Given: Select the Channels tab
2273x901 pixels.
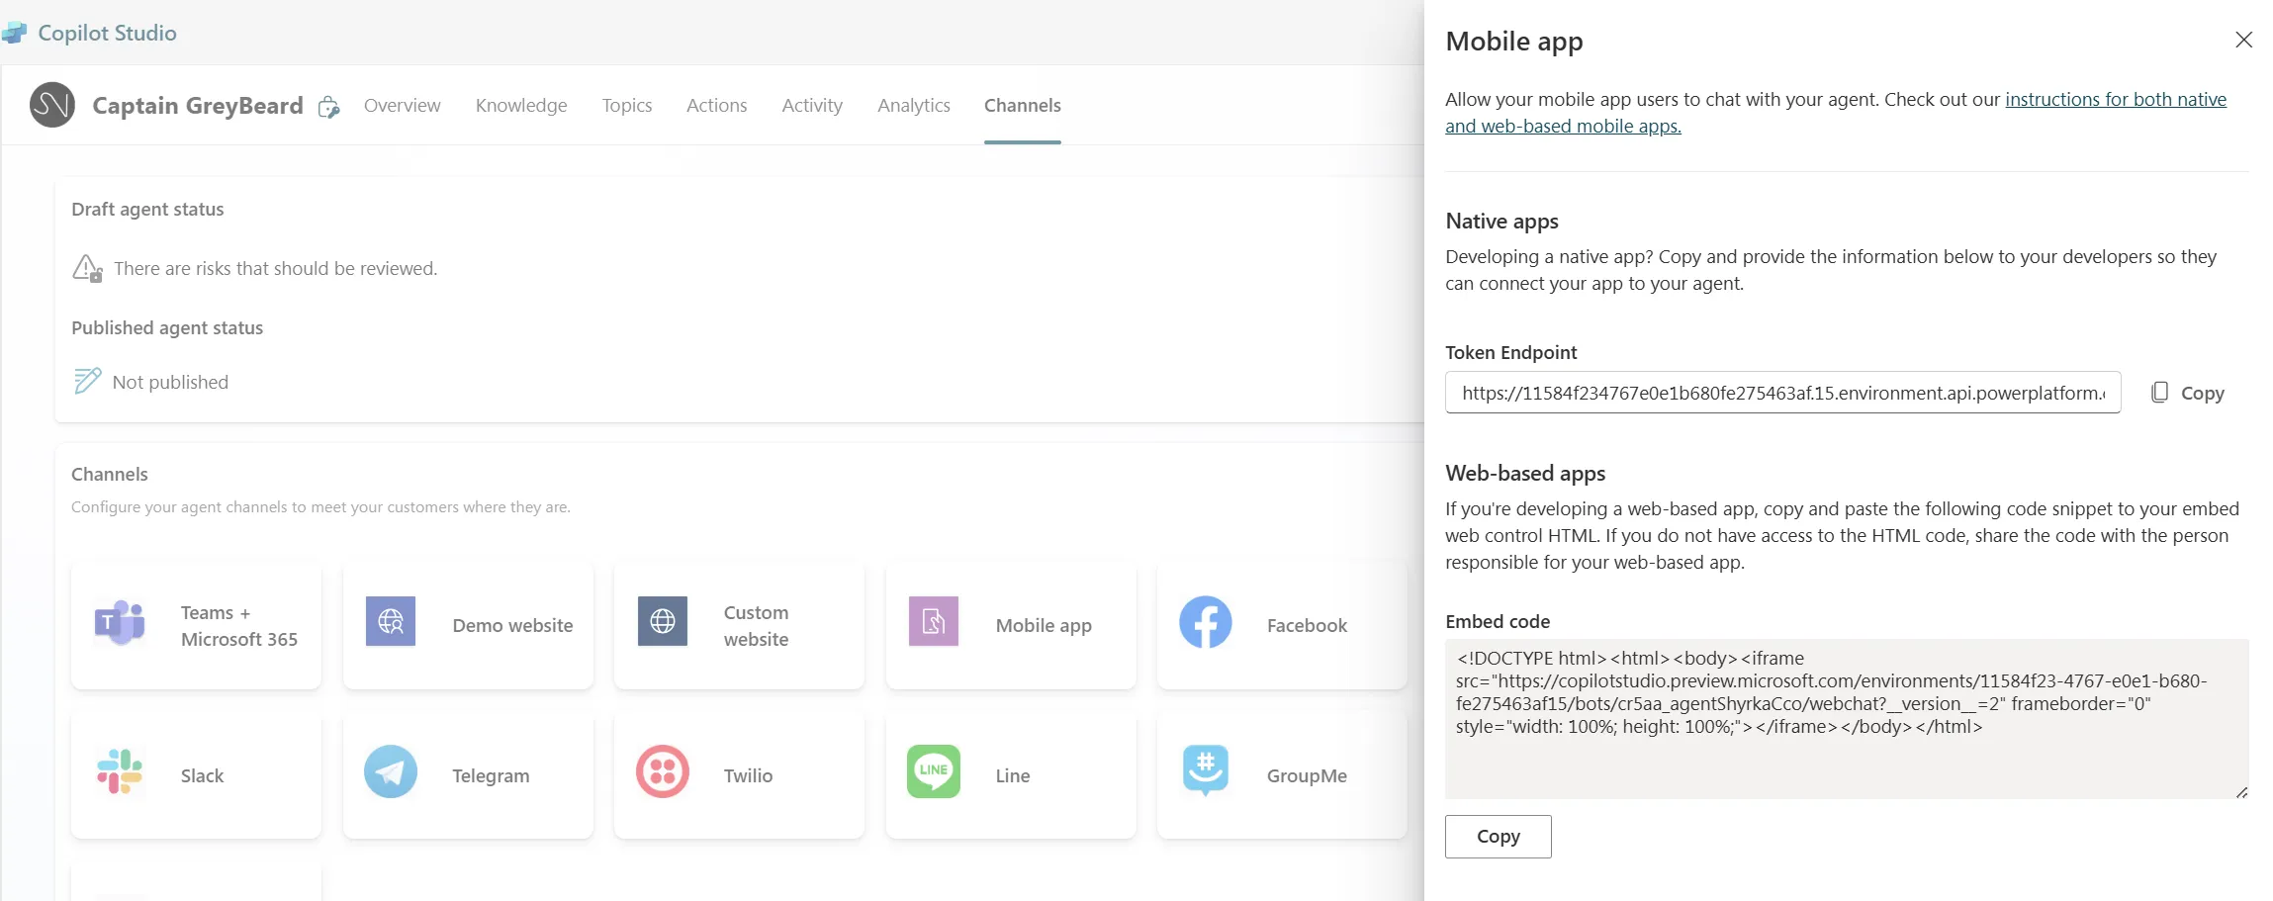Looking at the screenshot, I should click(x=1023, y=105).
